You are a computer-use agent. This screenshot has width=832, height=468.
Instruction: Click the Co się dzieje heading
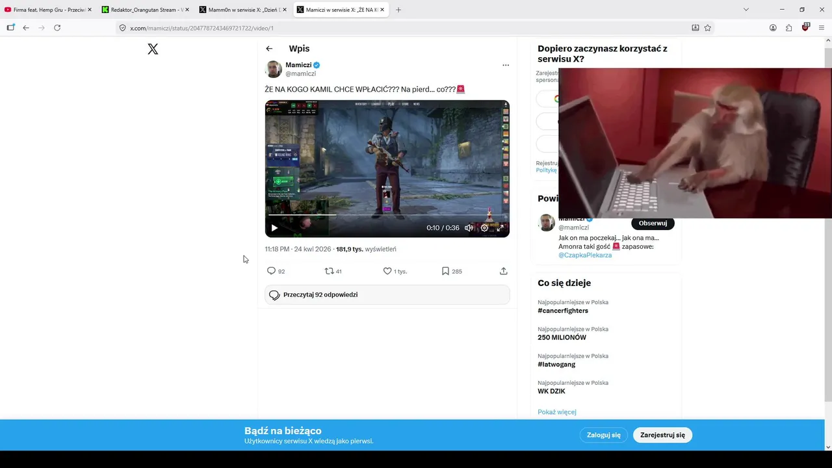564,283
